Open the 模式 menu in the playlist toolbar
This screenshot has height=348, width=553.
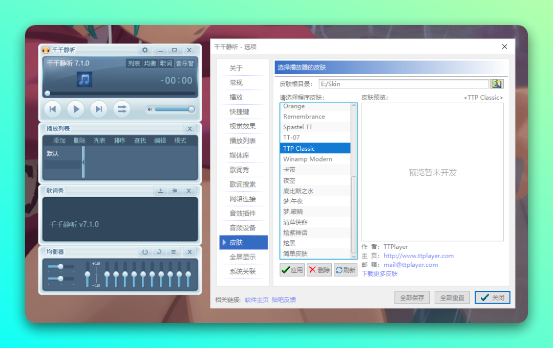pyautogui.click(x=180, y=140)
